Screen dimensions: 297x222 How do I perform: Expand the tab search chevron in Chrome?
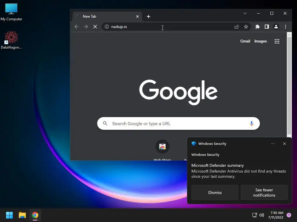pyautogui.click(x=245, y=13)
